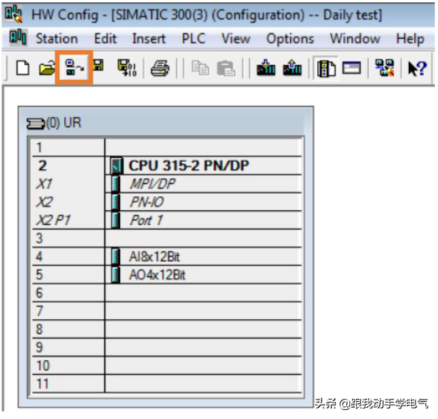Click the Open ONLINE station icon
The image size is (438, 419).
[x=74, y=67]
